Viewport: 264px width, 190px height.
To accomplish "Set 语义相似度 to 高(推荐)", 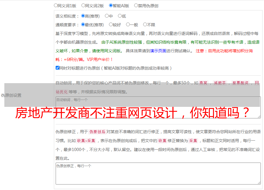I will pyautogui.click(x=83, y=16).
